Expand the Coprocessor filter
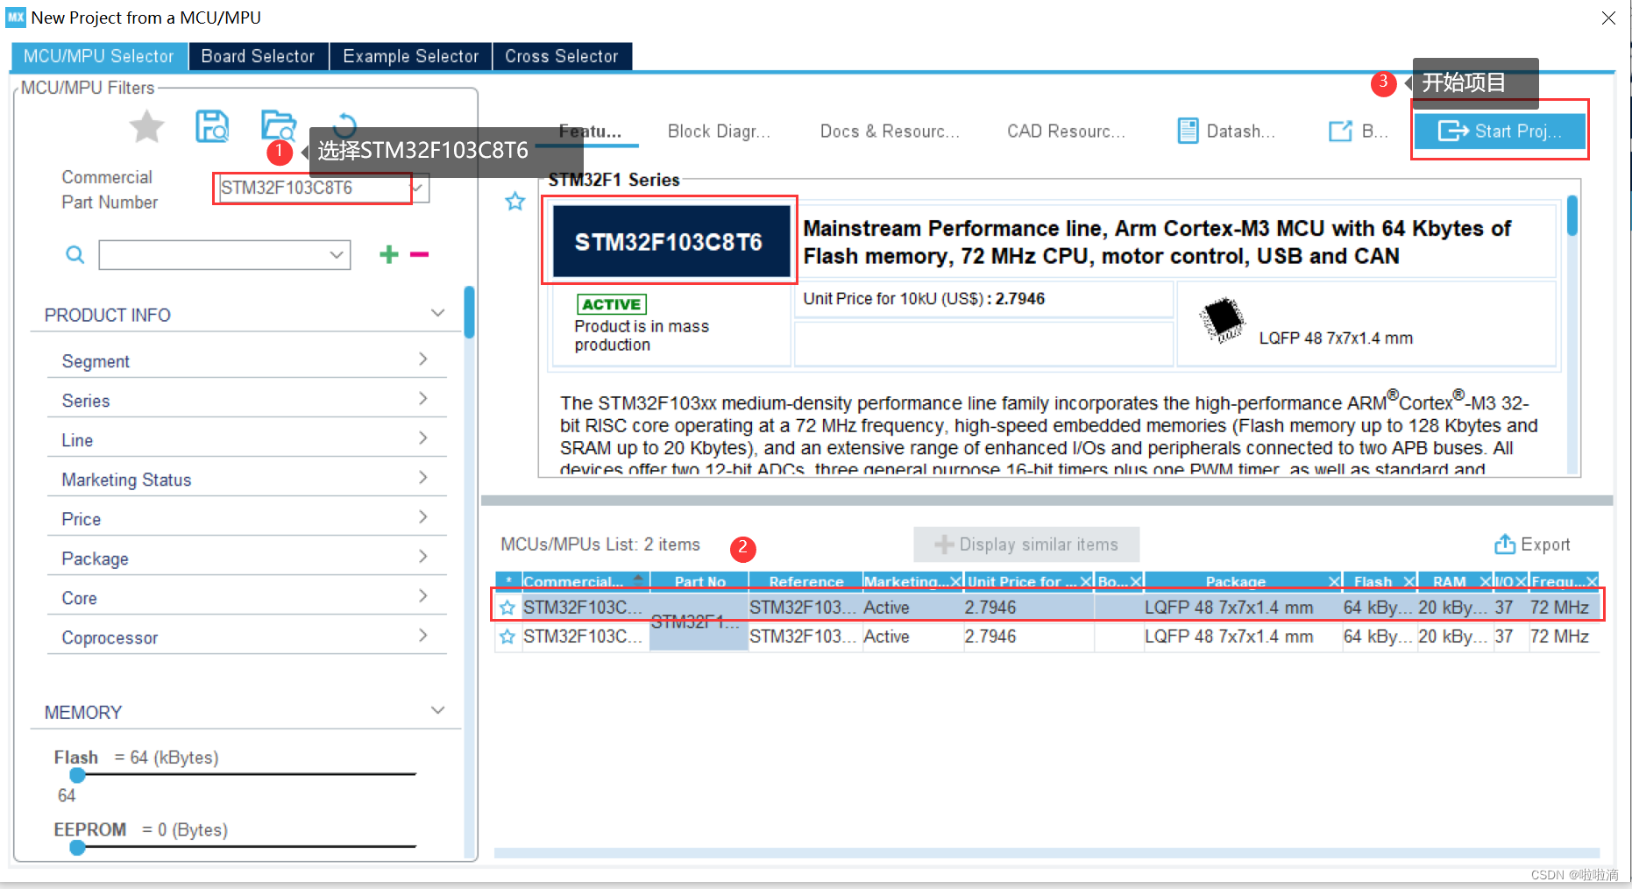 pyautogui.click(x=422, y=636)
